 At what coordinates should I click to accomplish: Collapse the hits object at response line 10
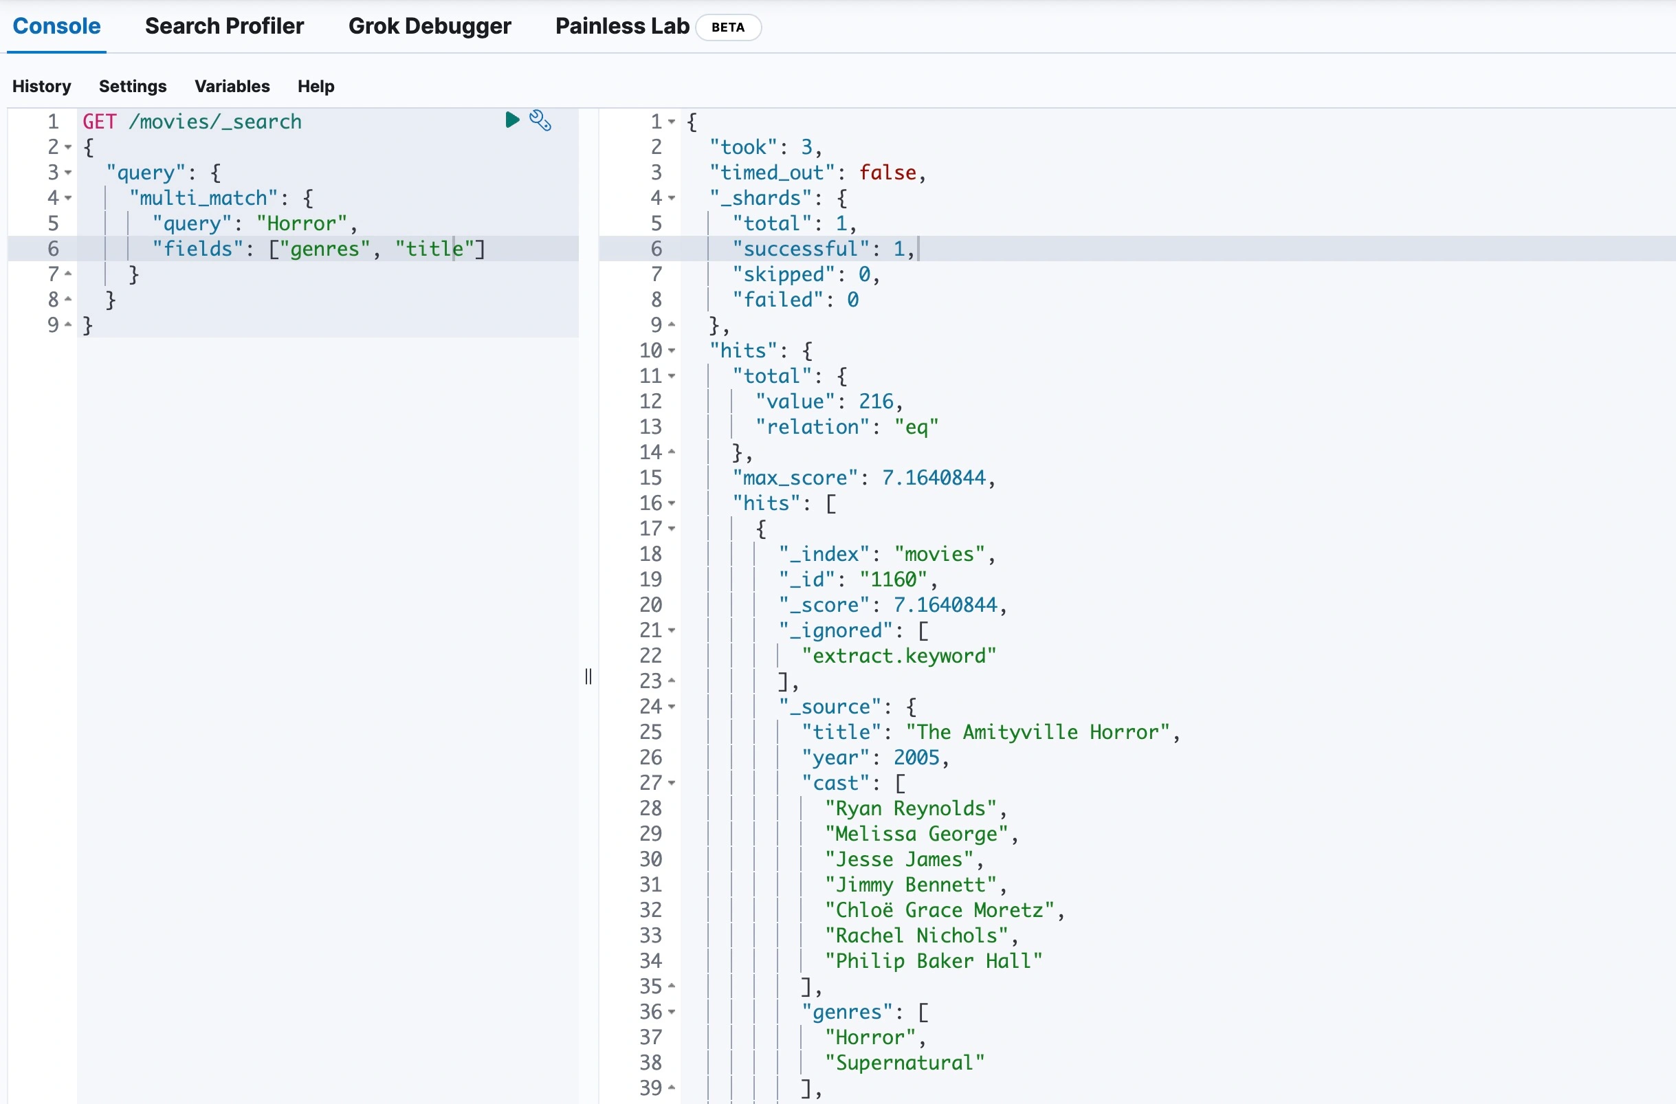point(672,351)
